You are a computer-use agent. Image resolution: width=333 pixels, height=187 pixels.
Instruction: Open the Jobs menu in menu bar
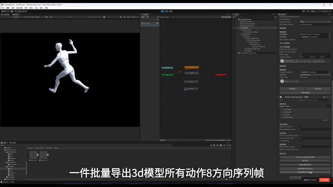pos(36,8)
